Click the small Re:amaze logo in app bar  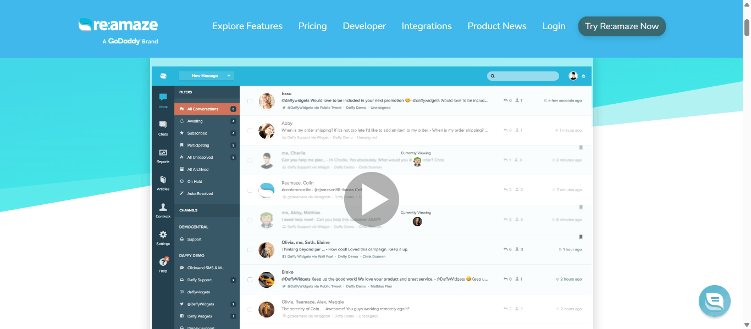coord(163,76)
